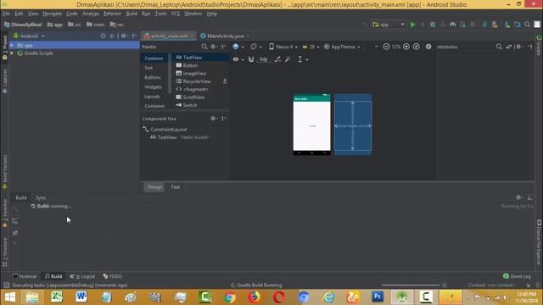Click the blueprint view preview
This screenshot has height=305, width=543.
click(x=353, y=125)
